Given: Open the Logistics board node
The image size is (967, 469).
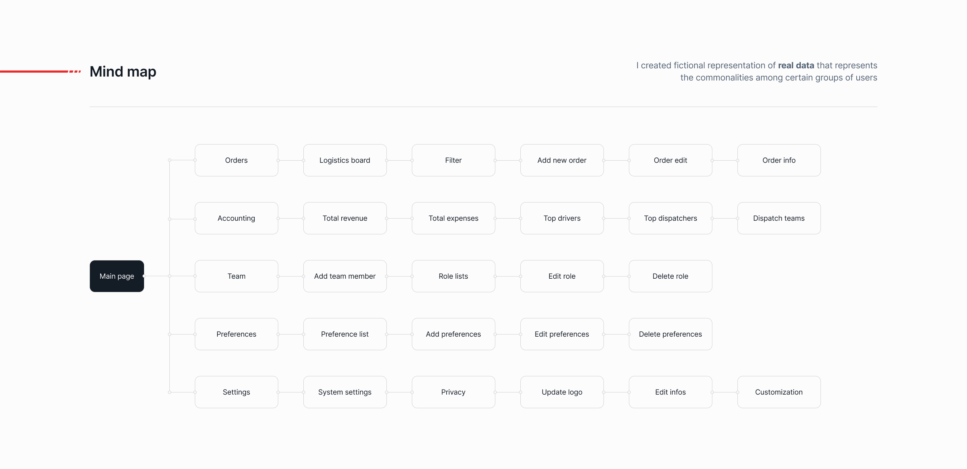Looking at the screenshot, I should [x=345, y=160].
